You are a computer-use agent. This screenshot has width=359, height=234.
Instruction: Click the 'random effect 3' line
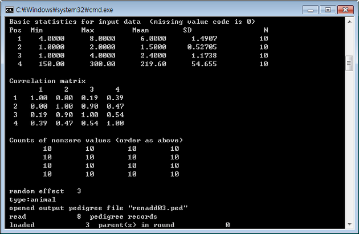click(45, 191)
